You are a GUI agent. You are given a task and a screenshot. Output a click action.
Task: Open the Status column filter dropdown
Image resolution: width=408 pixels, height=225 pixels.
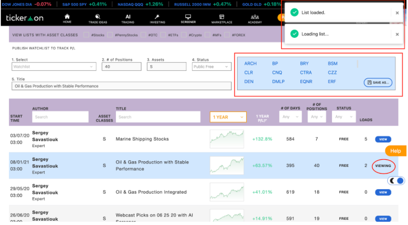pos(344,117)
